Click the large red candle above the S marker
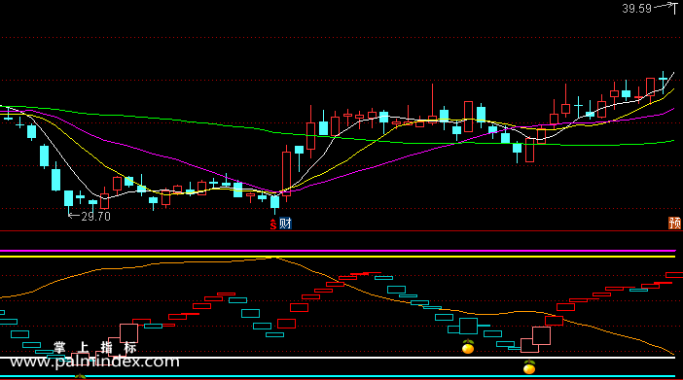Screen dimensions: 683x380 point(286,174)
